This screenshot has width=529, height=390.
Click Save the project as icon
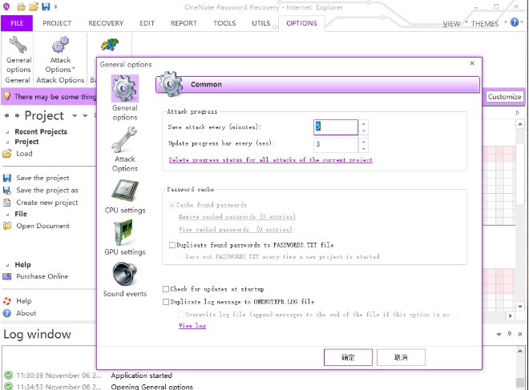point(7,191)
